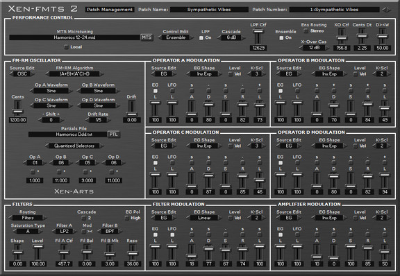Viewport: 400px width, 276px height.
Task: Click the patch number next/previous arrows
Action: (x=387, y=10)
